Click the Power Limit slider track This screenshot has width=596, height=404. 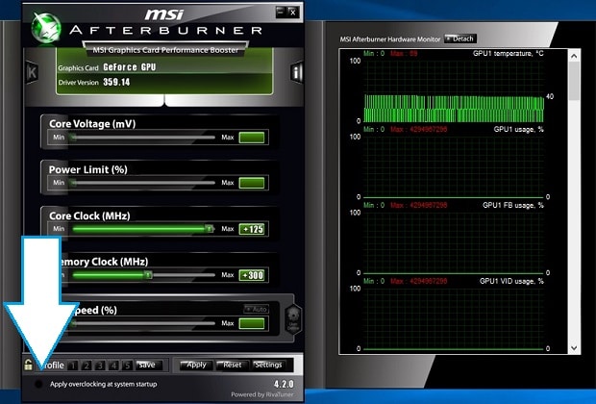143,183
